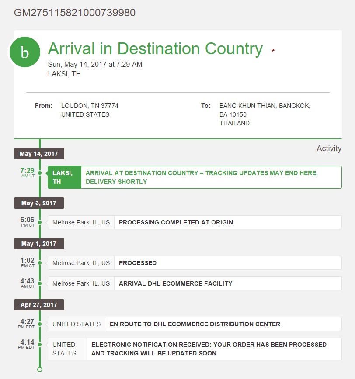This screenshot has width=355, height=379.
Task: Click the Electronic Notification Received entry
Action: coord(195,349)
